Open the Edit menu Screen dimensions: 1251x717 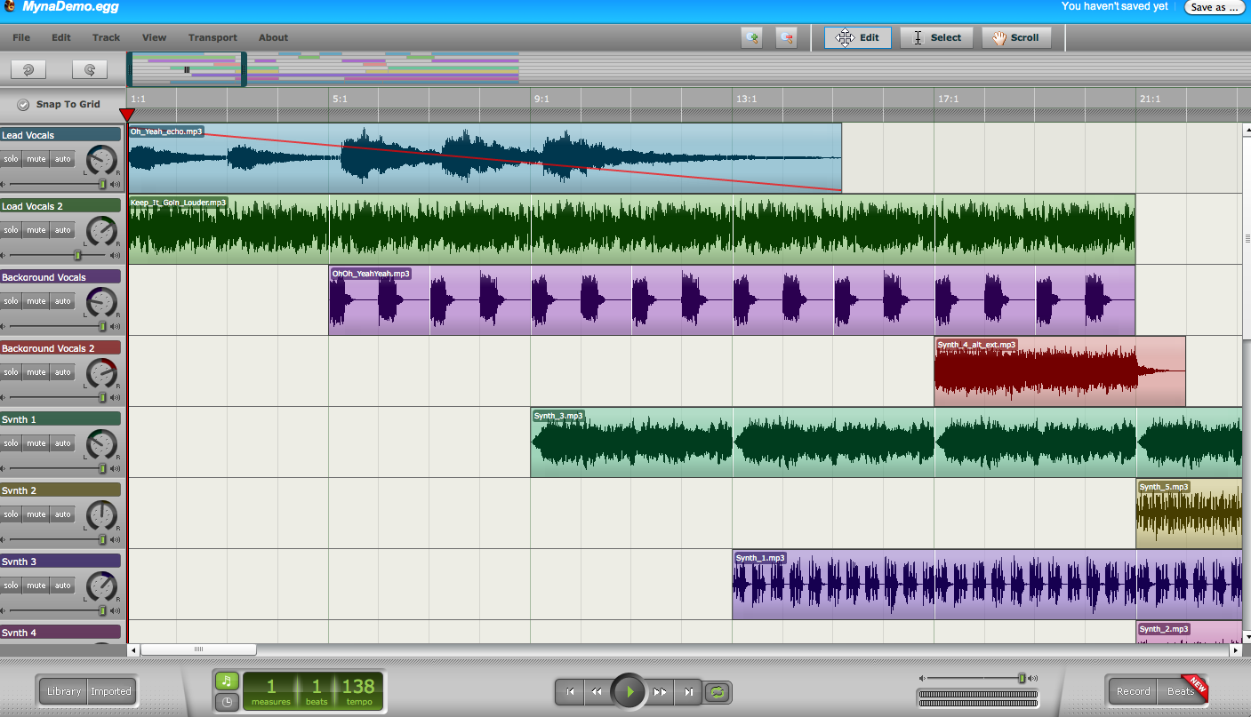point(61,37)
